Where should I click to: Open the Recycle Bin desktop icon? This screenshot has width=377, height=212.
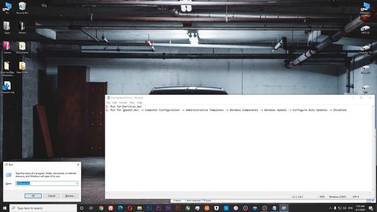tap(22, 8)
